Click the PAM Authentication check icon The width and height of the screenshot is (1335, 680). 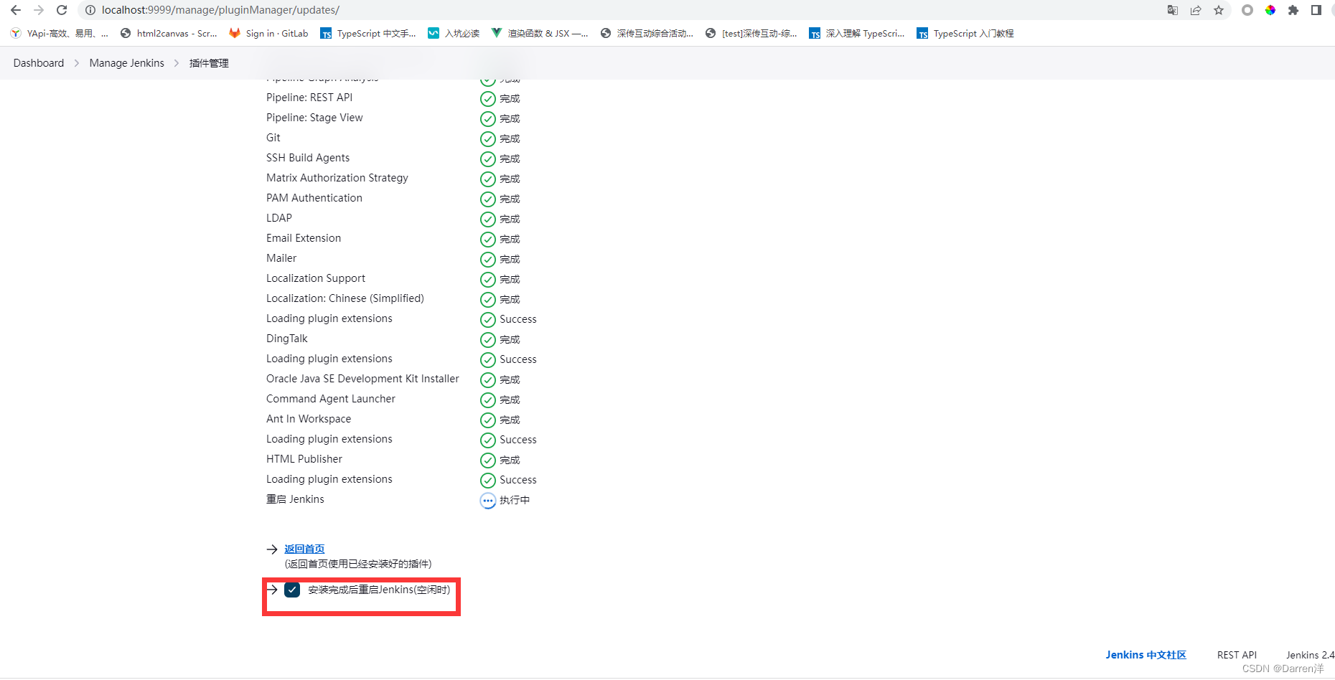tap(488, 199)
